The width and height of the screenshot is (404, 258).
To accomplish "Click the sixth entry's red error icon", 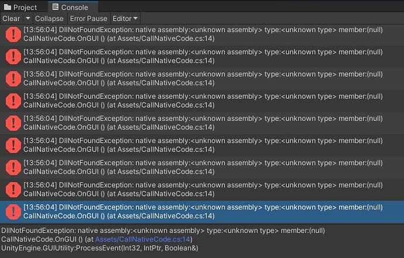I will (x=13, y=145).
